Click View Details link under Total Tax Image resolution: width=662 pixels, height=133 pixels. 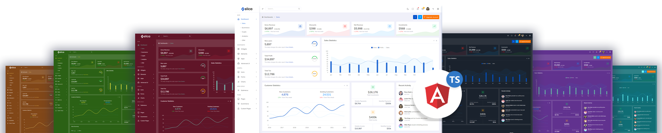click(x=289, y=77)
